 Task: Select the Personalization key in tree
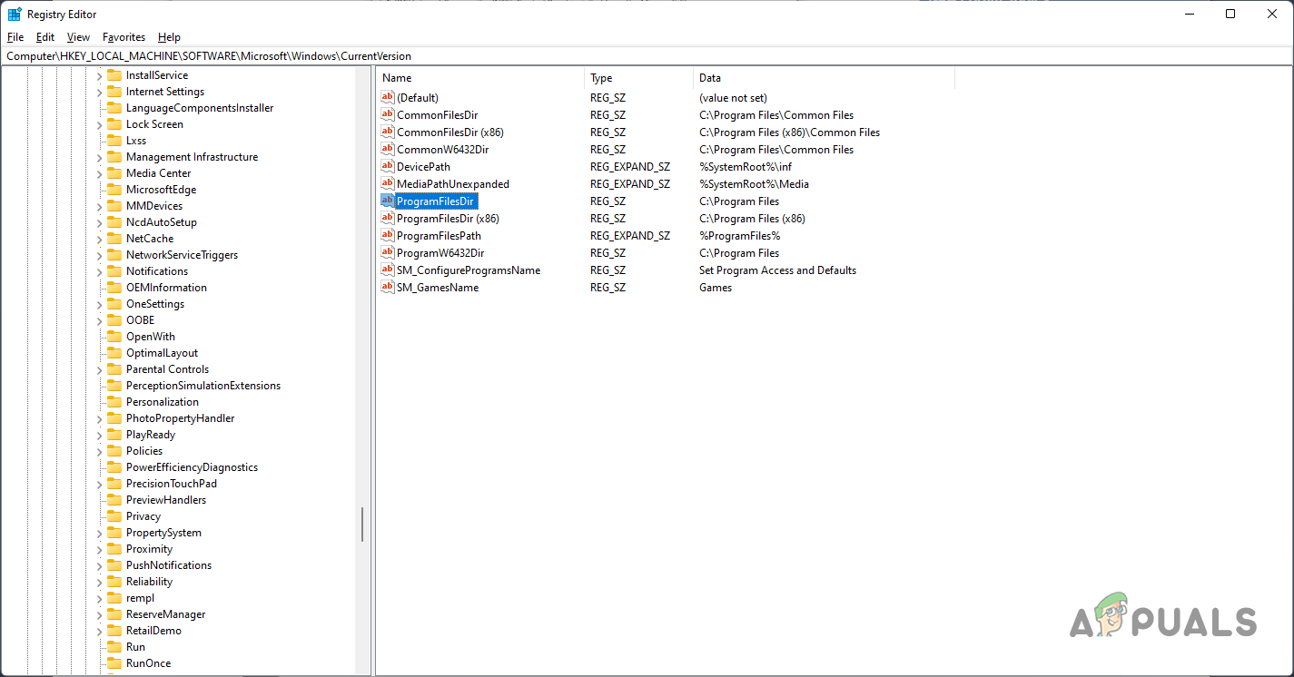(x=162, y=402)
